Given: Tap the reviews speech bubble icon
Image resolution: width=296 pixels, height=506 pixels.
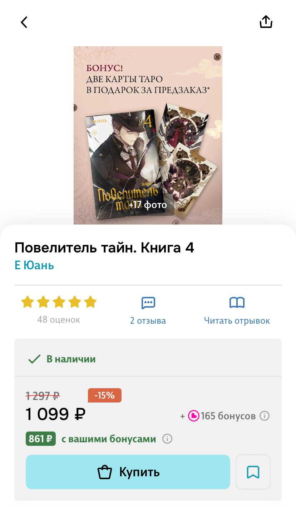Looking at the screenshot, I should [x=148, y=303].
